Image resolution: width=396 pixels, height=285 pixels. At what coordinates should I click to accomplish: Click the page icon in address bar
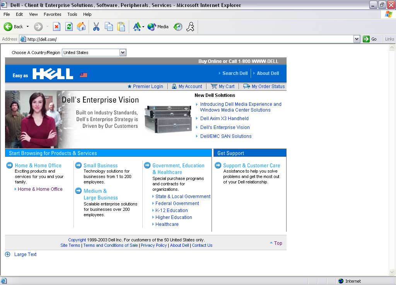tap(23, 39)
